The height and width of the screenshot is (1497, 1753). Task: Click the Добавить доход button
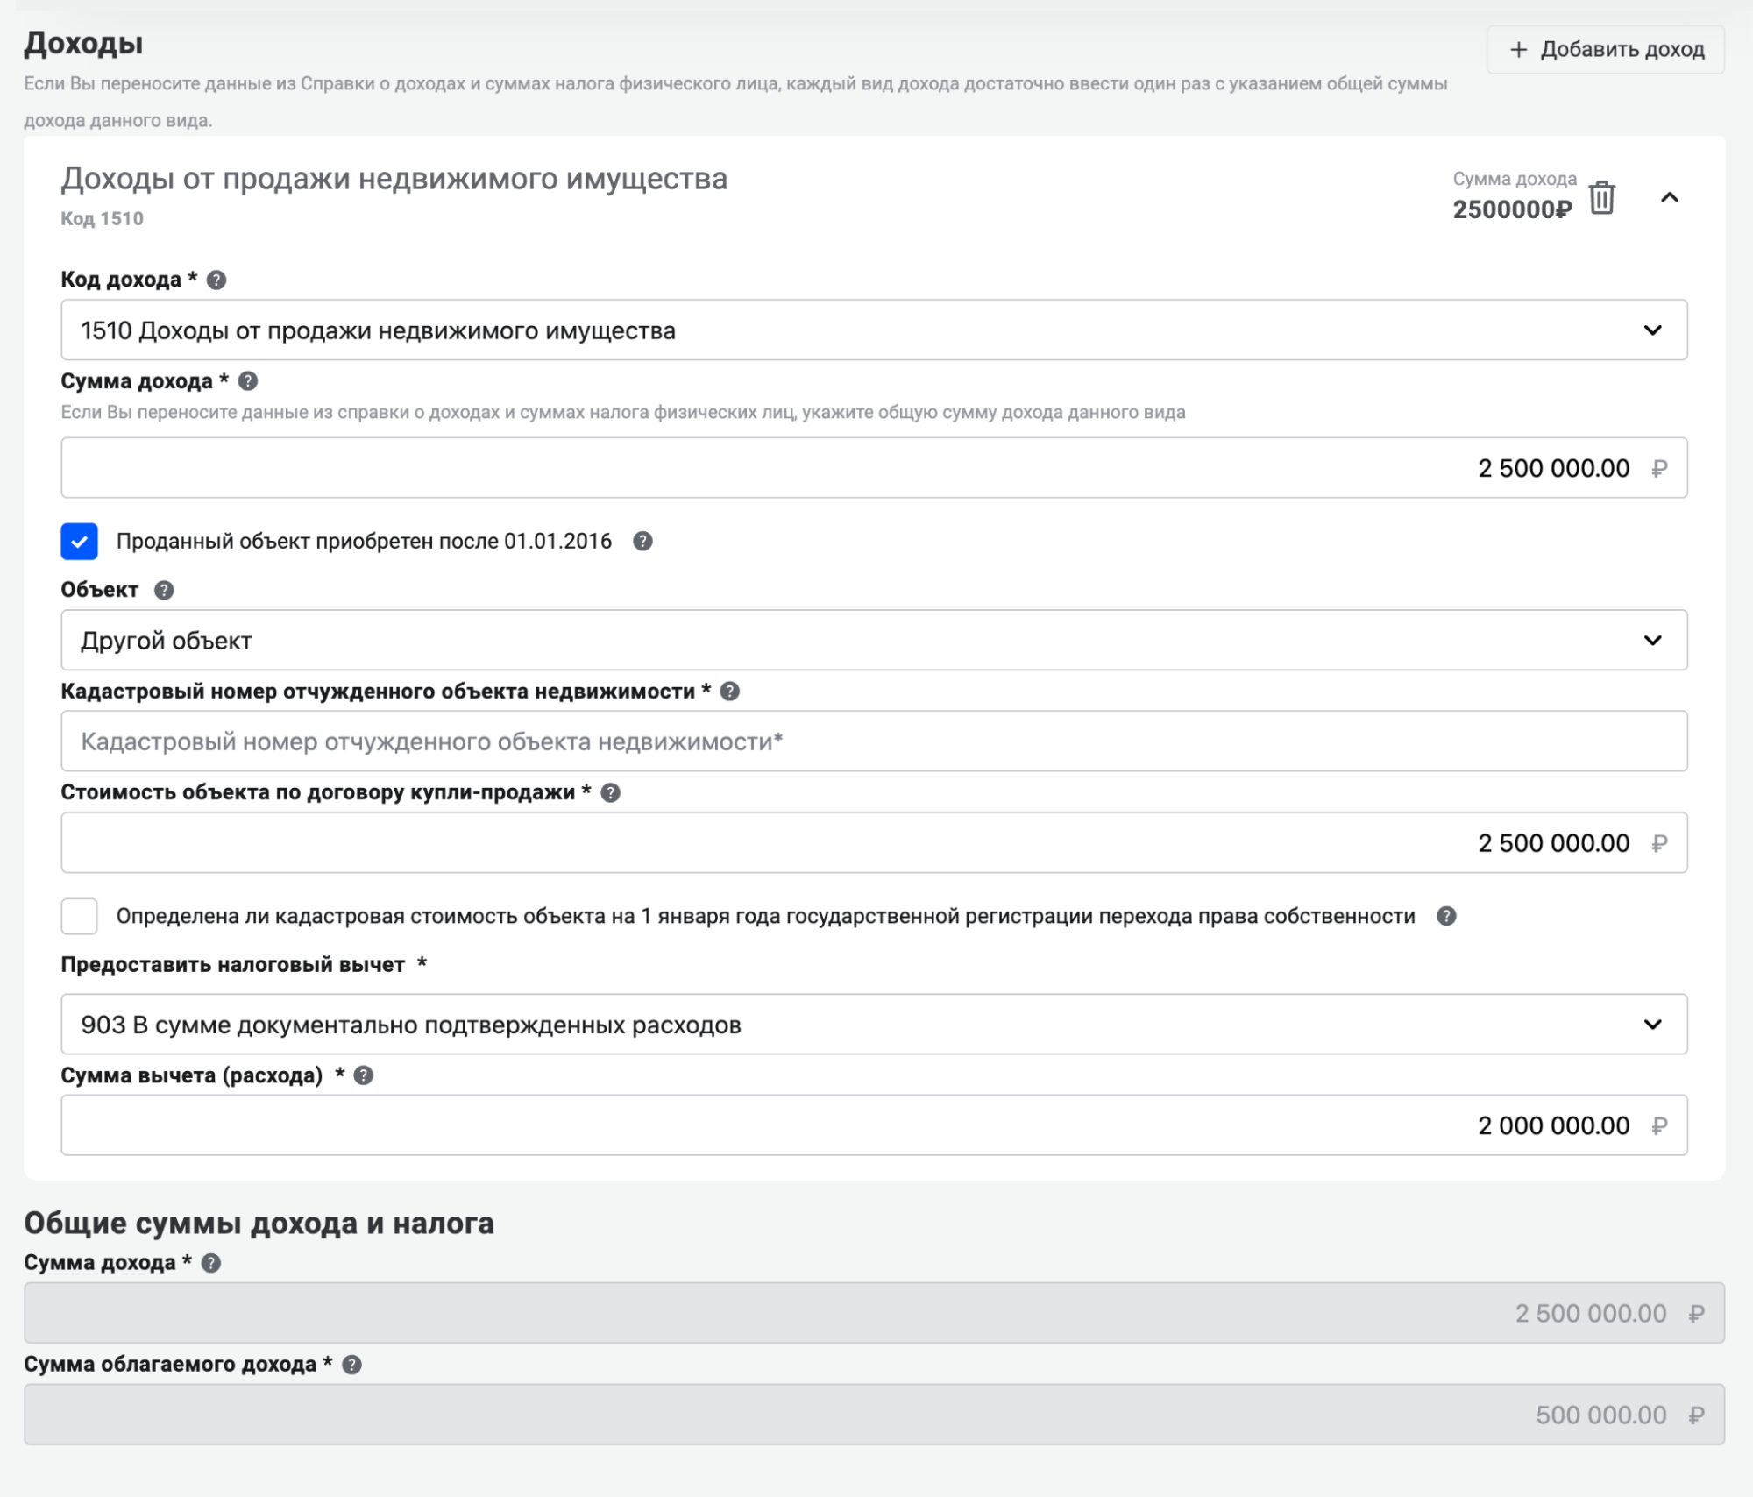pos(1606,49)
